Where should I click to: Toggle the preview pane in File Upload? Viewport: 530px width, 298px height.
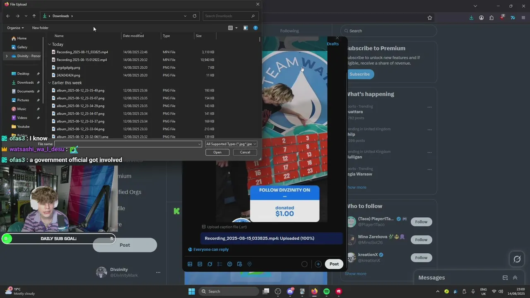tap(246, 28)
